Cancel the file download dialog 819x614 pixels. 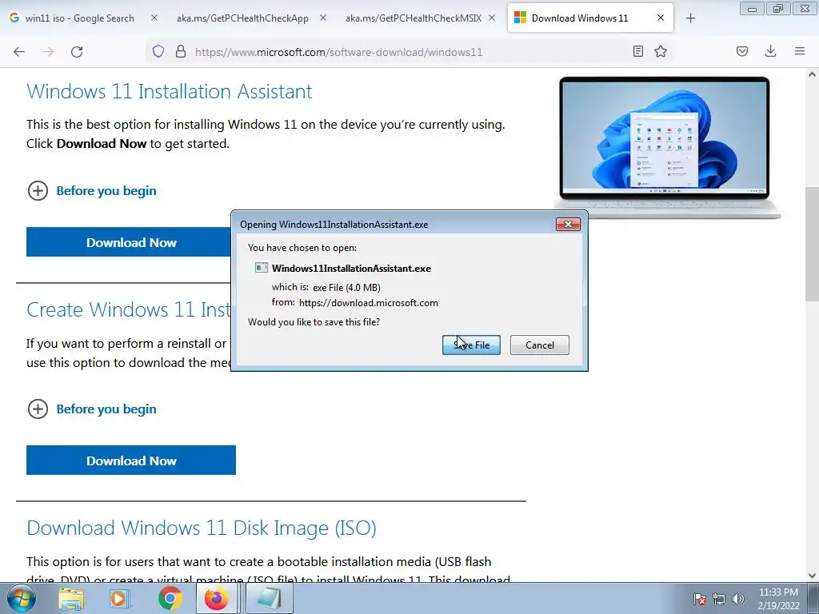[x=540, y=345]
